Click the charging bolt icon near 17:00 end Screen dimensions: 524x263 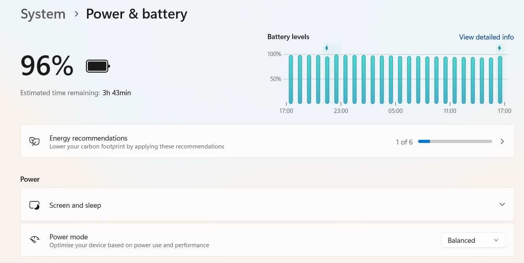[499, 48]
